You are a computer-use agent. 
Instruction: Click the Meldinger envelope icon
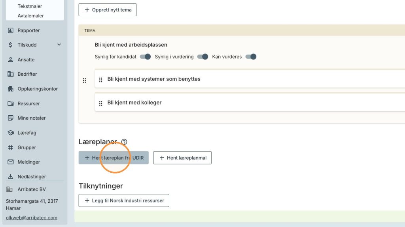tap(11, 162)
